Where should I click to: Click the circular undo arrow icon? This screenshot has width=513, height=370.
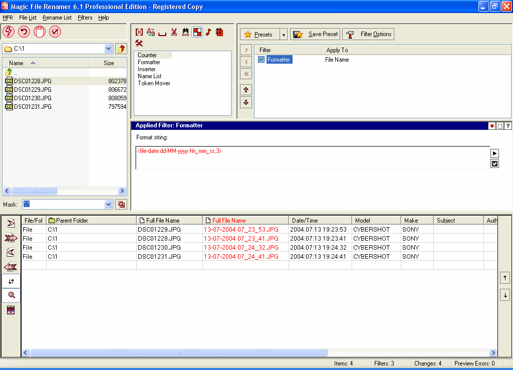24,32
